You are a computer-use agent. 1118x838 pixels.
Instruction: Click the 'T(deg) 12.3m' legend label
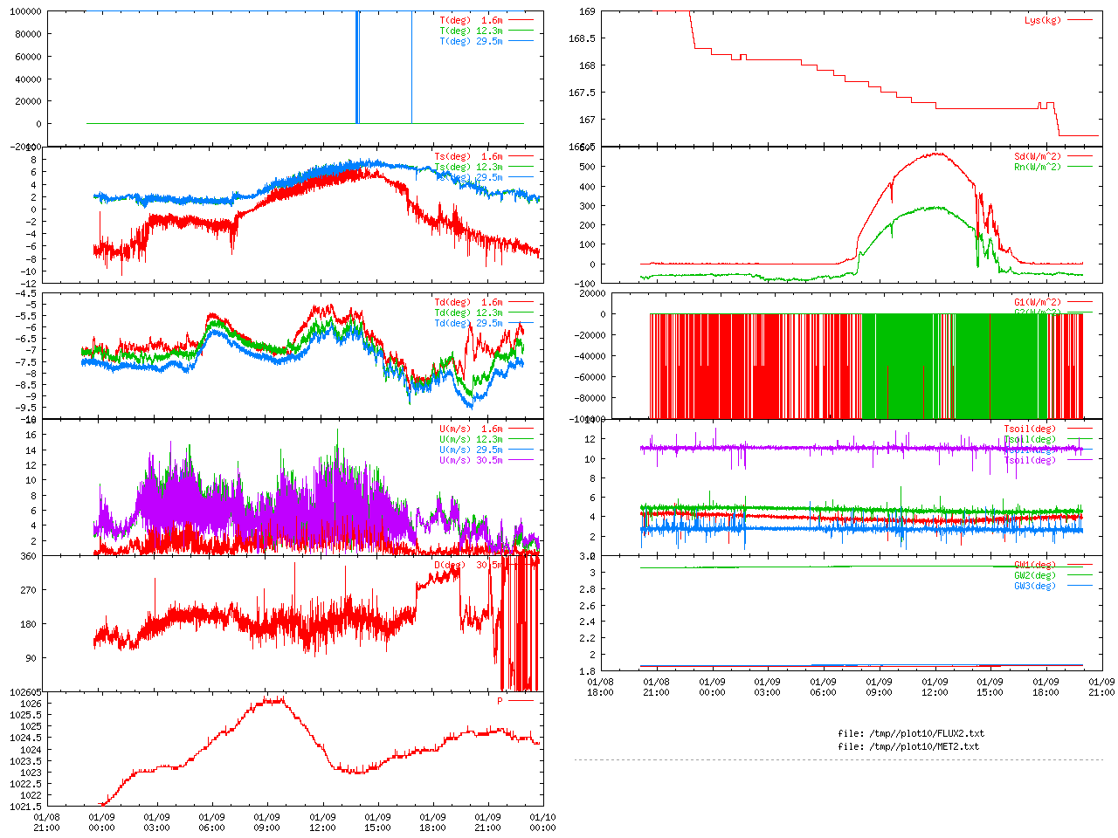click(471, 31)
